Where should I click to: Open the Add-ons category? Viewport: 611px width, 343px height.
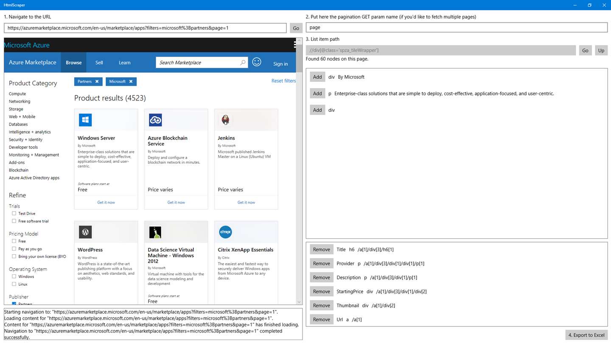17,162
